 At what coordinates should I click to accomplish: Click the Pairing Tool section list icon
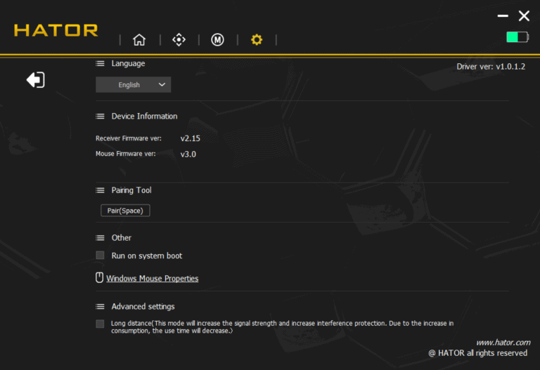tap(100, 190)
